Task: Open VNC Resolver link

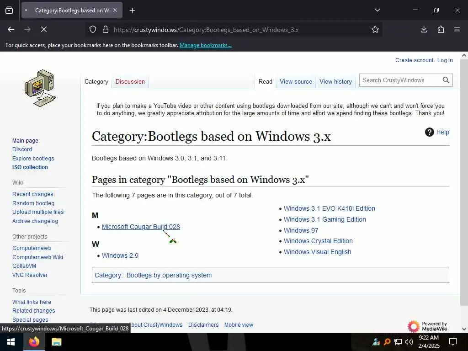Action: point(30,275)
